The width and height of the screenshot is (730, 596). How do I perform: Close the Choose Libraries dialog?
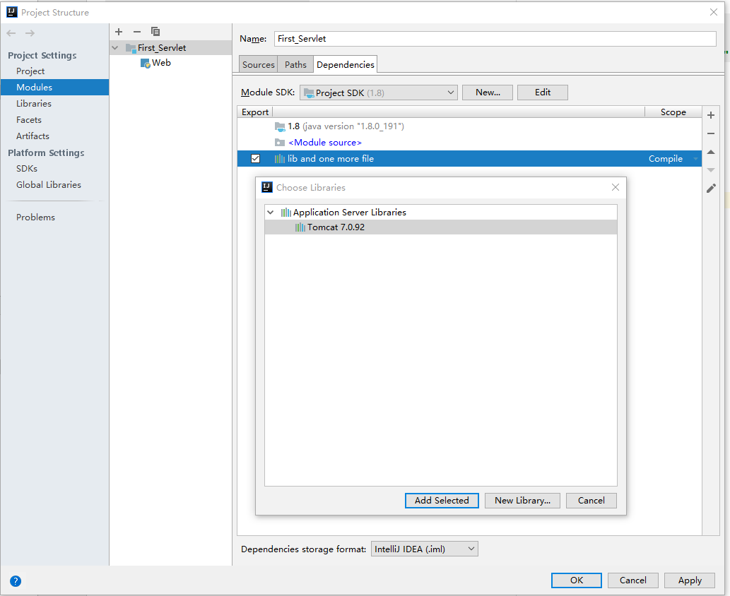pos(616,187)
